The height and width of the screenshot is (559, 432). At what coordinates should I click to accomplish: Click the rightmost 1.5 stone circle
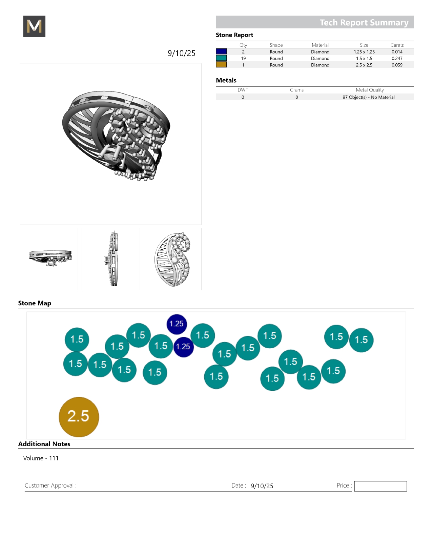point(361,340)
